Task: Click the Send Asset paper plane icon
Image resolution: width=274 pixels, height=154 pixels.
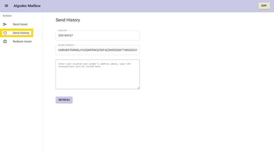Action: point(5,24)
